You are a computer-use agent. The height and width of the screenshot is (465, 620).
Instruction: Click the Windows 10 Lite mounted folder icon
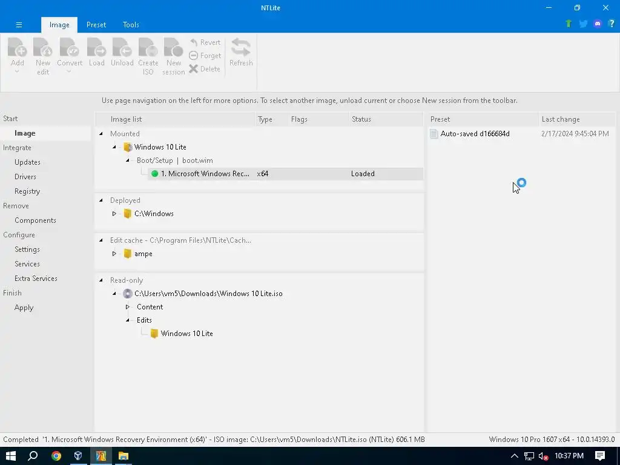click(x=127, y=147)
